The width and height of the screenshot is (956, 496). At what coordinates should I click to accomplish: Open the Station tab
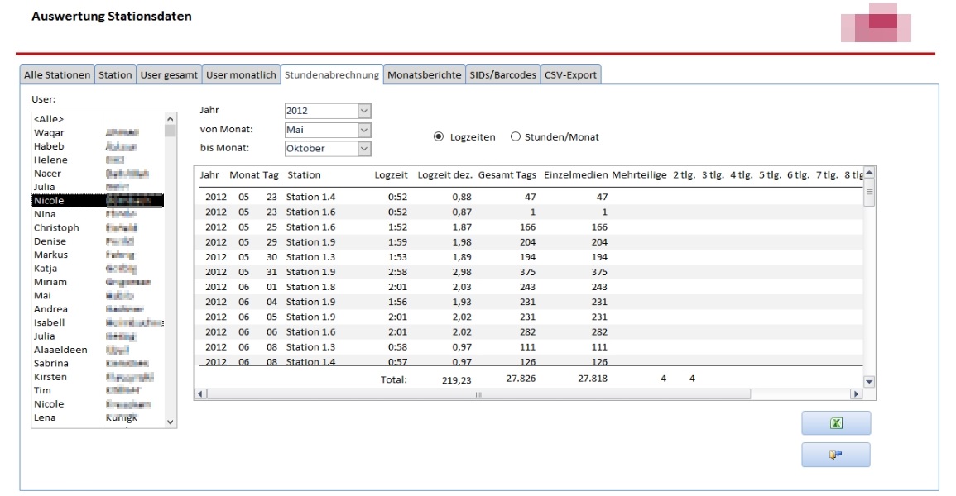coord(115,75)
